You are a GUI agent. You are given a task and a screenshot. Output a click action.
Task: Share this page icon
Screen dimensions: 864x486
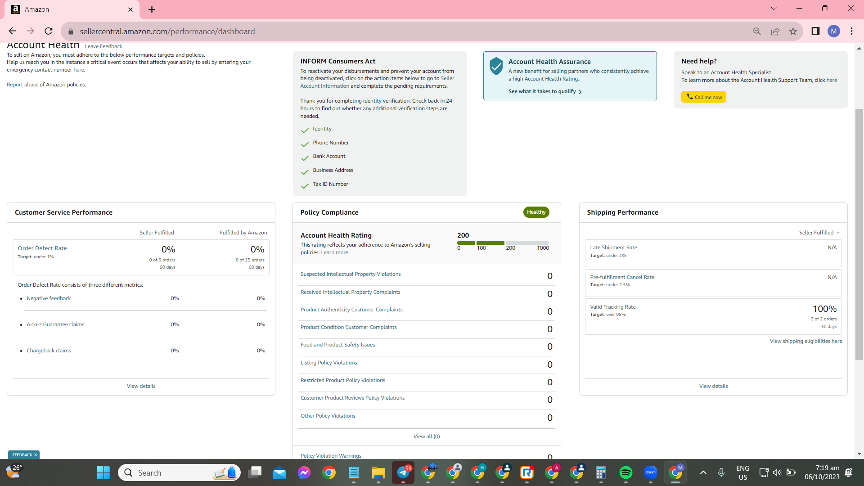click(x=775, y=31)
